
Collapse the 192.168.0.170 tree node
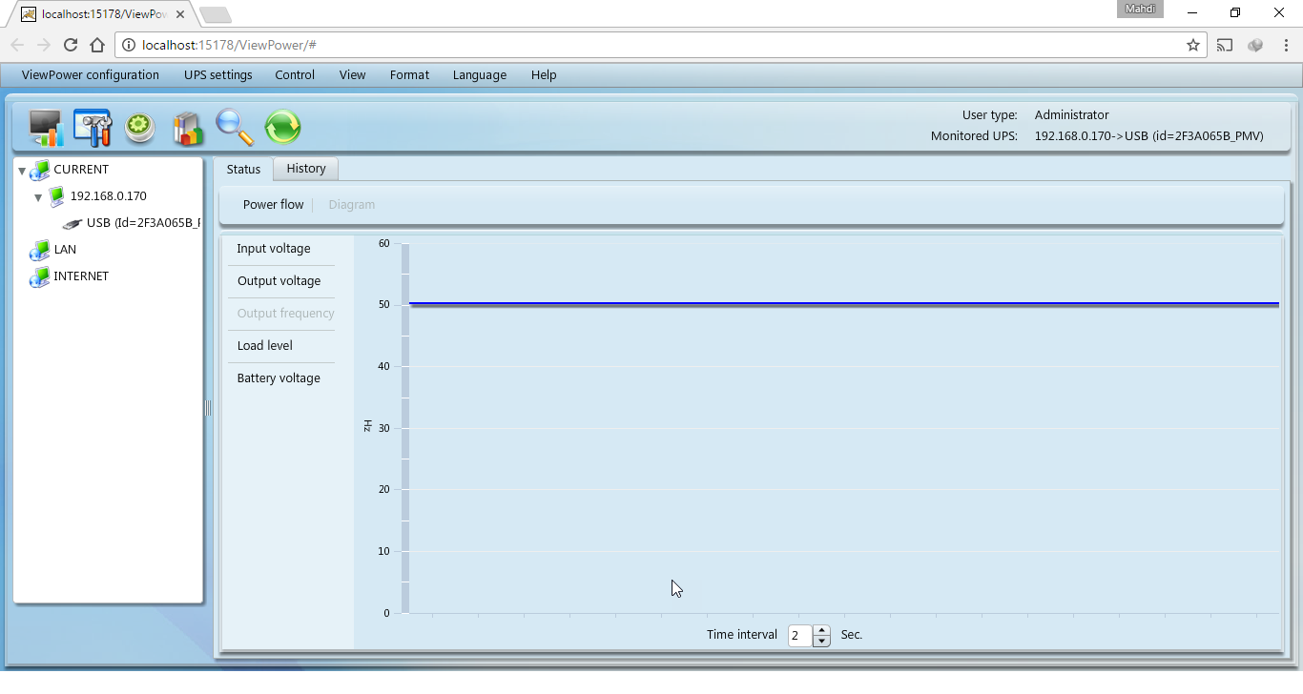[38, 197]
